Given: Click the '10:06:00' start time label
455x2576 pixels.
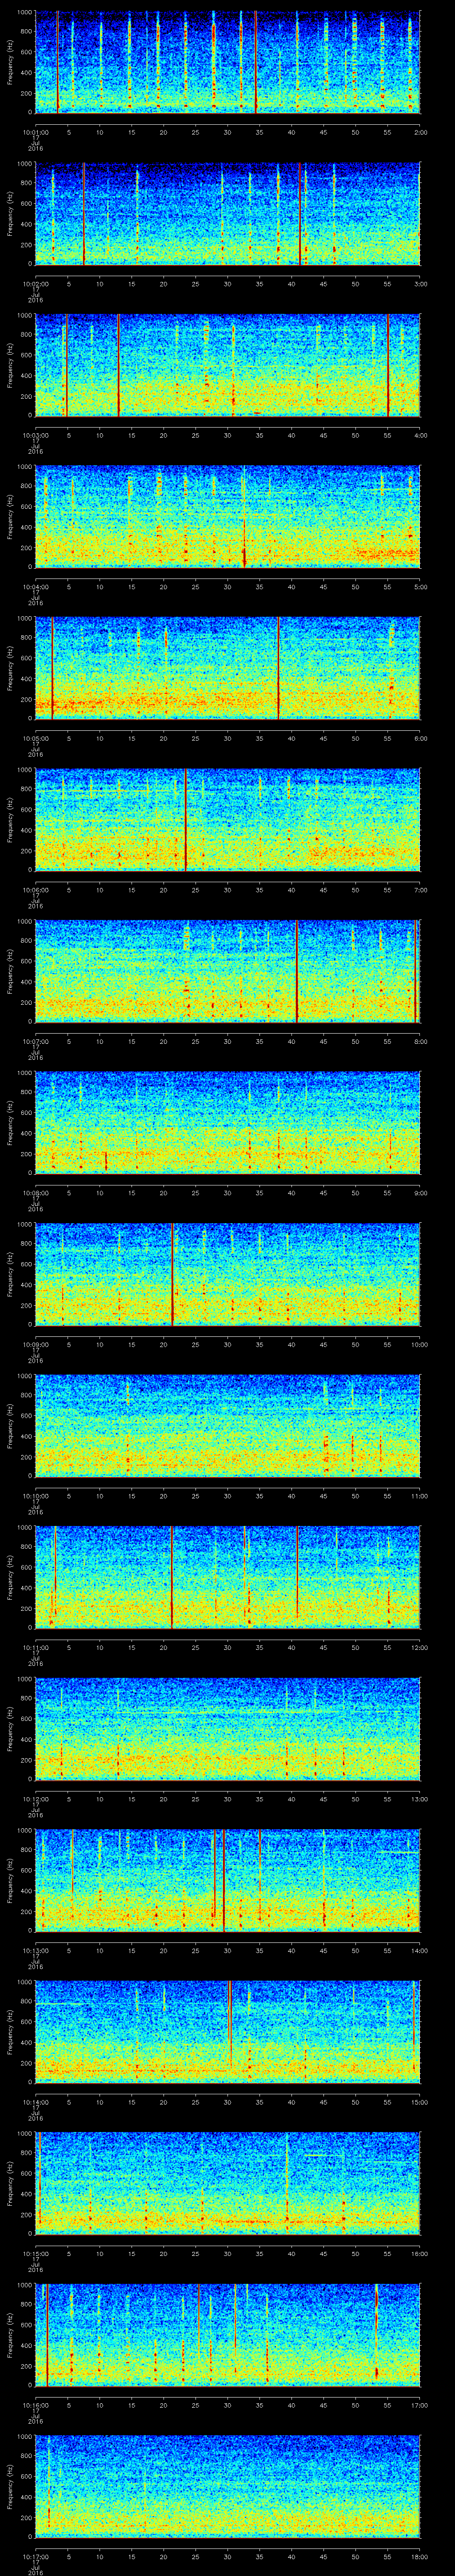Looking at the screenshot, I should click(35, 890).
